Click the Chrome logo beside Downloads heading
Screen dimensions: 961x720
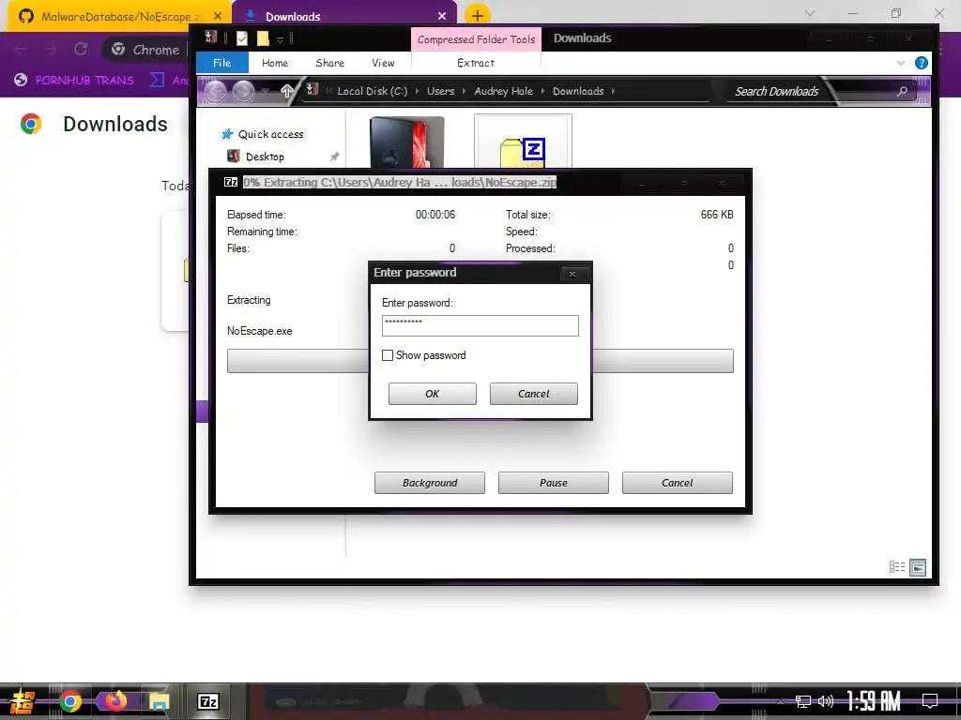(x=31, y=124)
